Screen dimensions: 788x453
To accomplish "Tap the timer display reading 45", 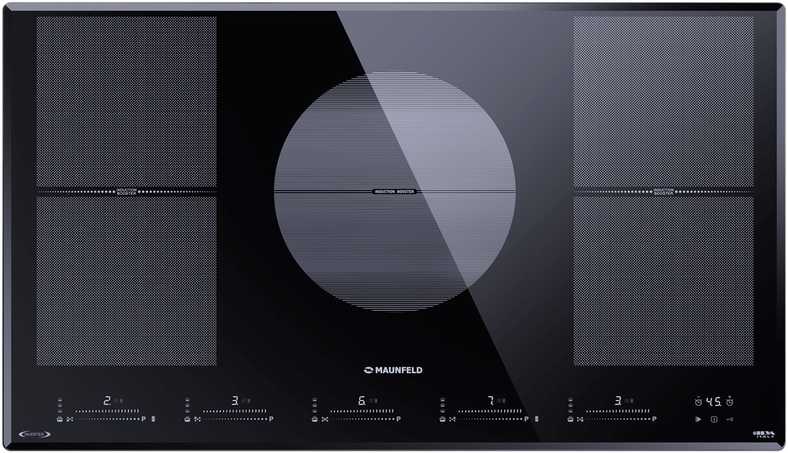I will click(714, 401).
